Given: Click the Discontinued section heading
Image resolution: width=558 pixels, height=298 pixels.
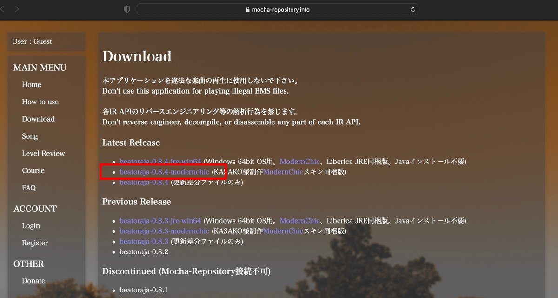Looking at the screenshot, I should coord(186,271).
